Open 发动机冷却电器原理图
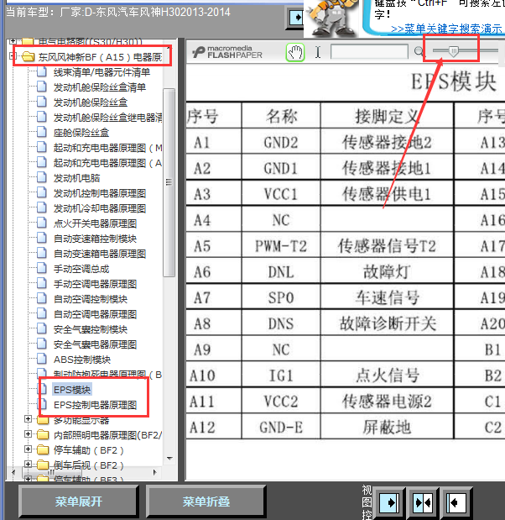This screenshot has height=520, width=505. coord(100,208)
